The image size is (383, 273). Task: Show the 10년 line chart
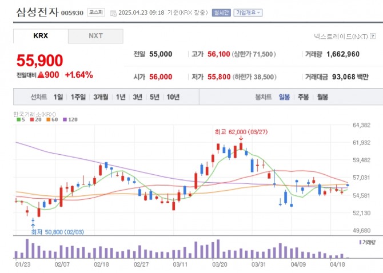point(173,97)
